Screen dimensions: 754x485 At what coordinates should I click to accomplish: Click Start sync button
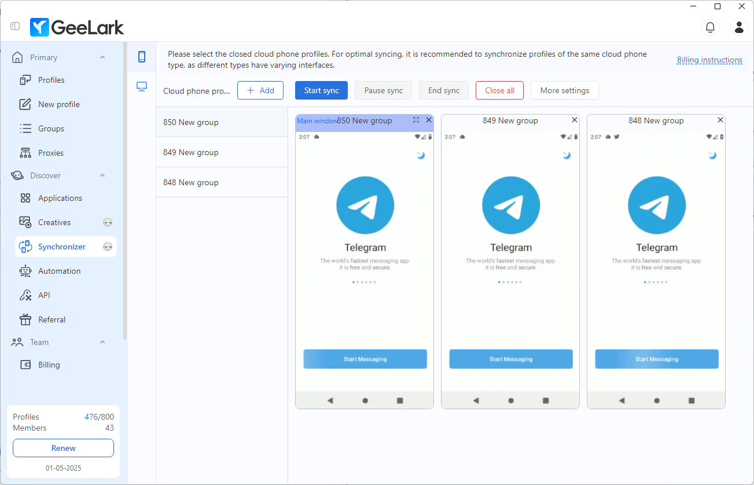(322, 90)
